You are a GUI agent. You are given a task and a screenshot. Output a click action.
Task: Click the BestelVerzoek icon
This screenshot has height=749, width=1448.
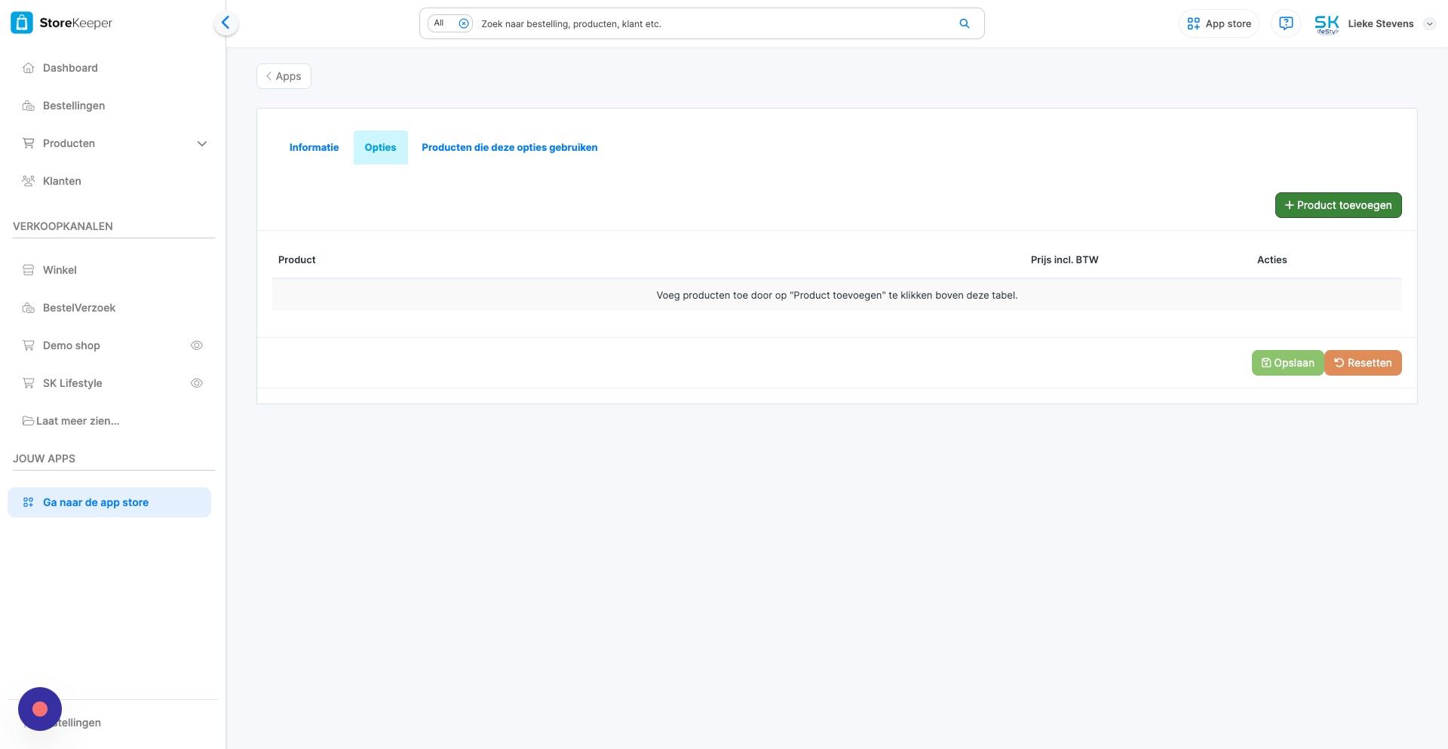coord(29,308)
